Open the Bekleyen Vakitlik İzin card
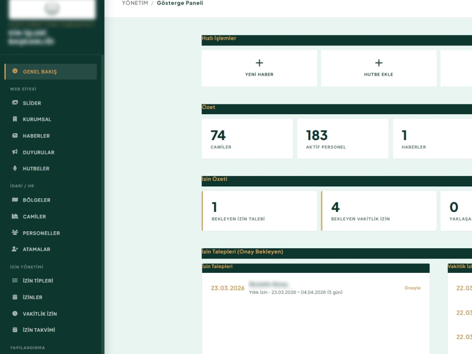The width and height of the screenshot is (472, 354). (x=379, y=211)
